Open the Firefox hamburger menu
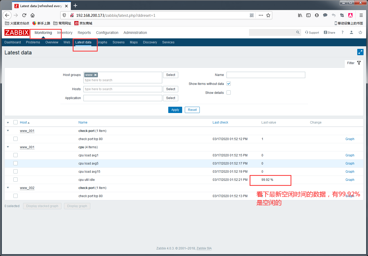This screenshot has width=368, height=256. pyautogui.click(x=361, y=15)
